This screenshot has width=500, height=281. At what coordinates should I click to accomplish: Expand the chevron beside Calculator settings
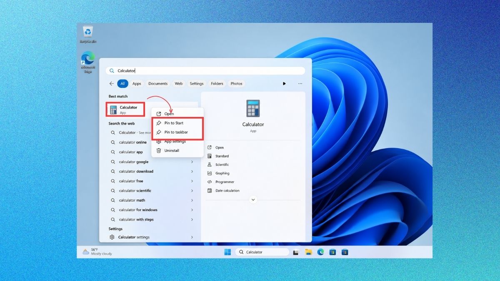(x=192, y=237)
